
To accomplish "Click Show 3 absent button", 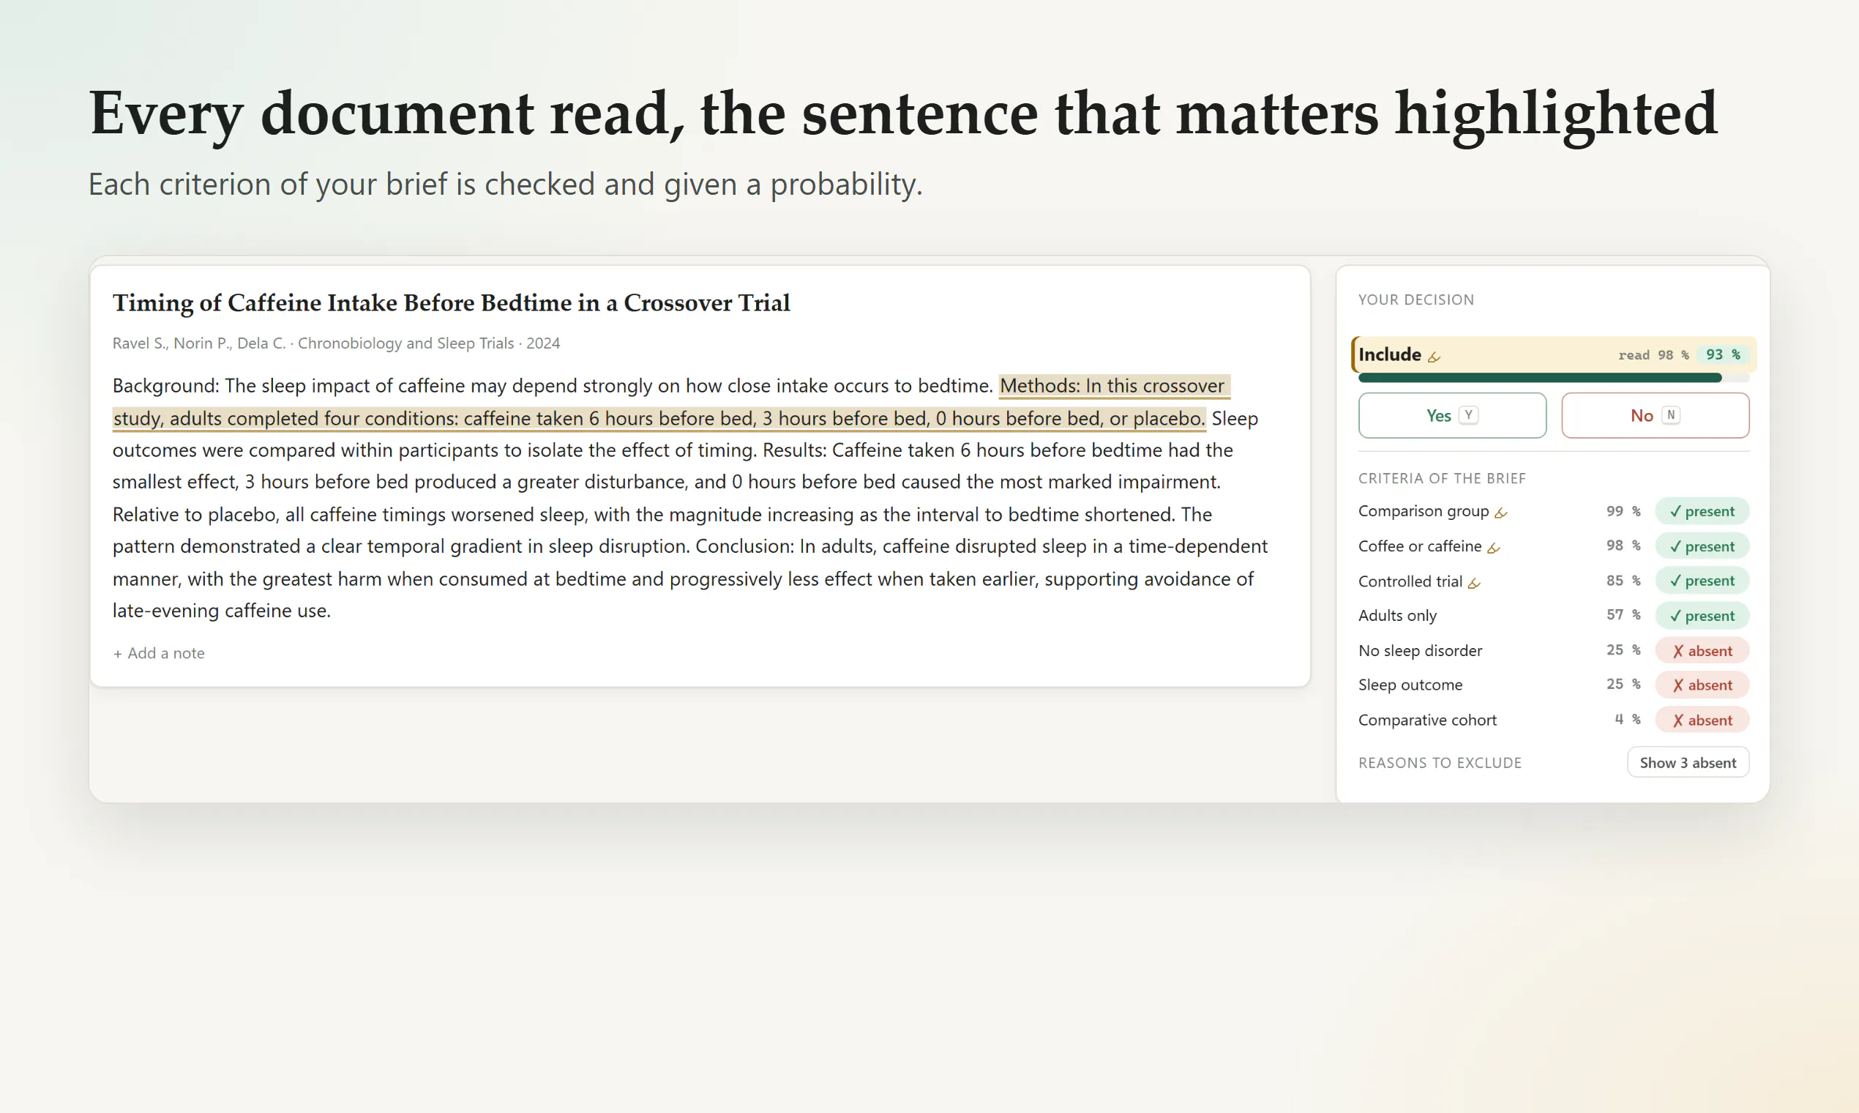I will tap(1687, 762).
